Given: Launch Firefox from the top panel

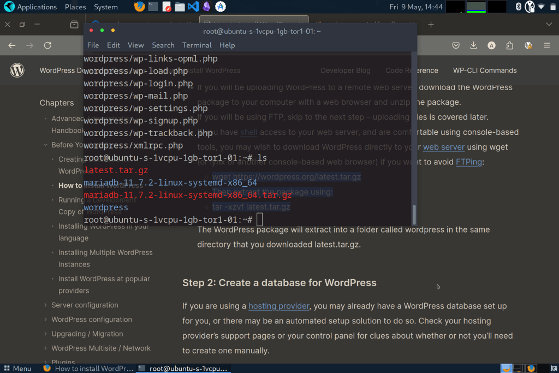Looking at the screenshot, I should coord(139,7).
